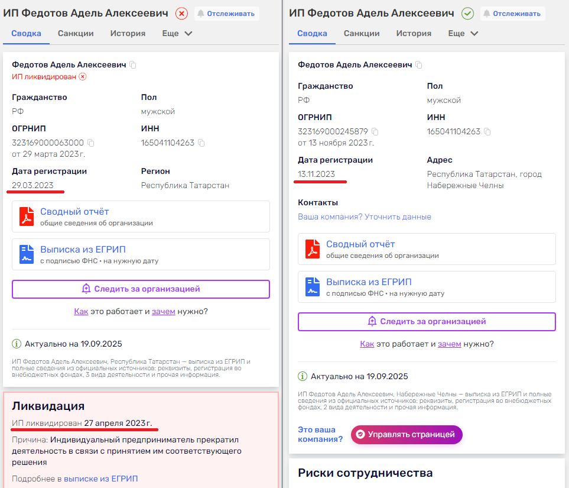The image size is (569, 488).
Task: Expand the Еще dropdown in left tabs
Action: (x=177, y=34)
